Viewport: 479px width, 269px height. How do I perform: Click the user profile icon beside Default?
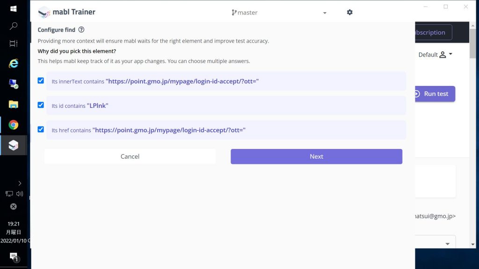tap(443, 55)
